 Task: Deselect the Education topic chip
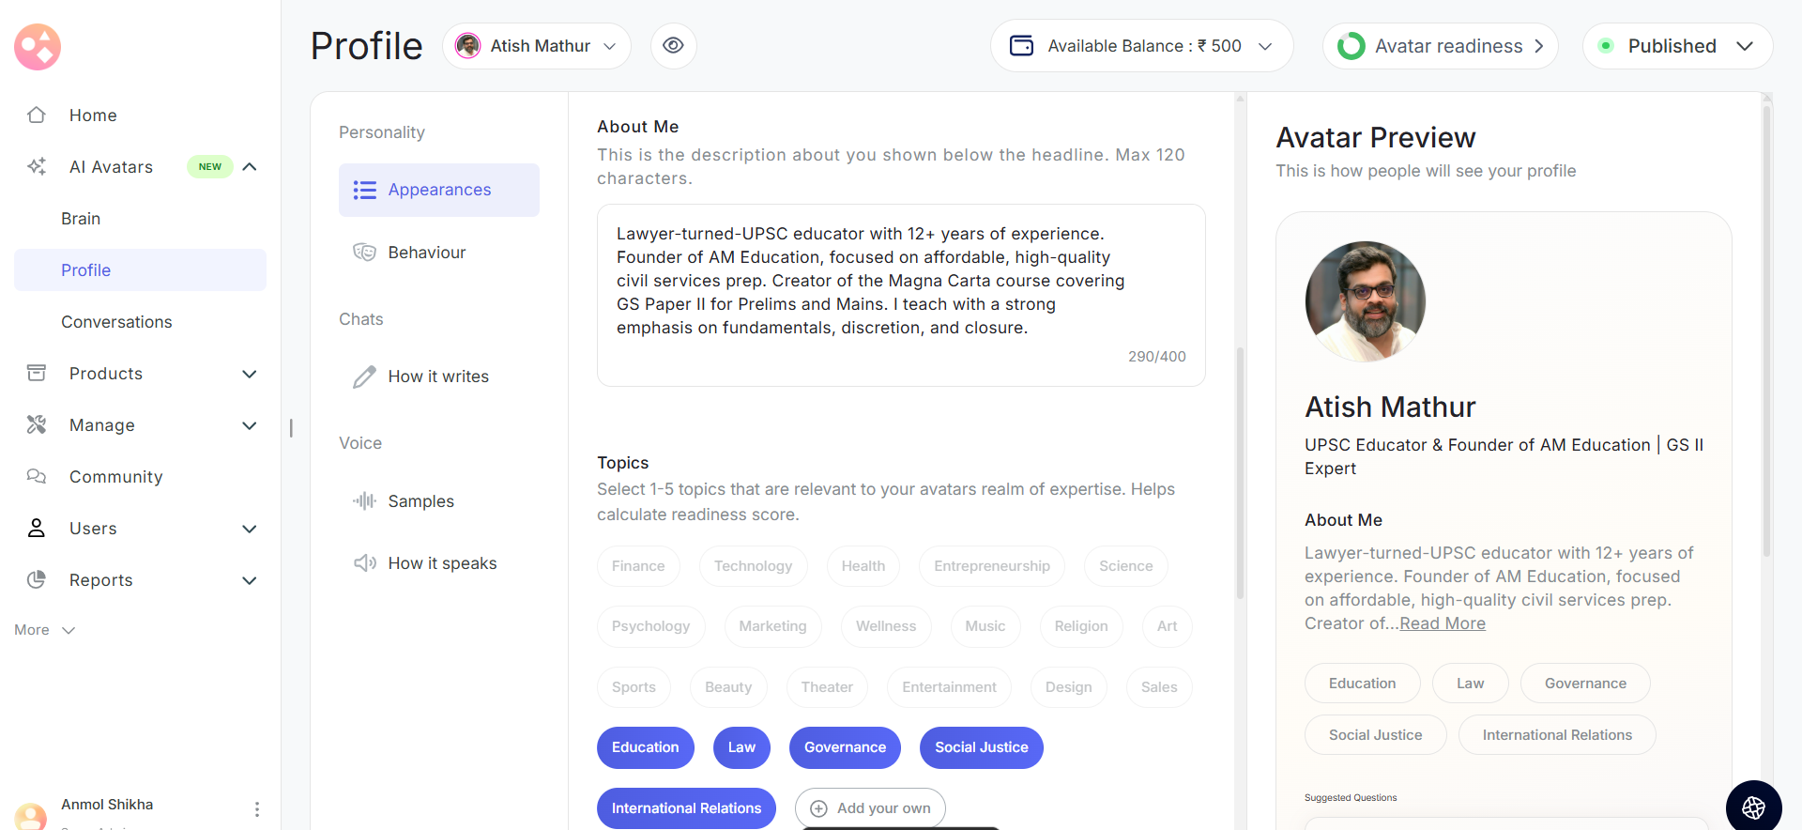tap(645, 747)
